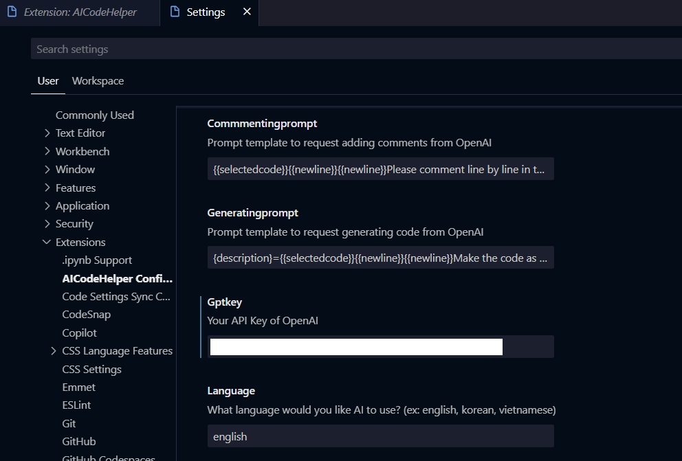Switch to Workspace settings scope
Viewport: 682px width, 461px height.
[98, 81]
